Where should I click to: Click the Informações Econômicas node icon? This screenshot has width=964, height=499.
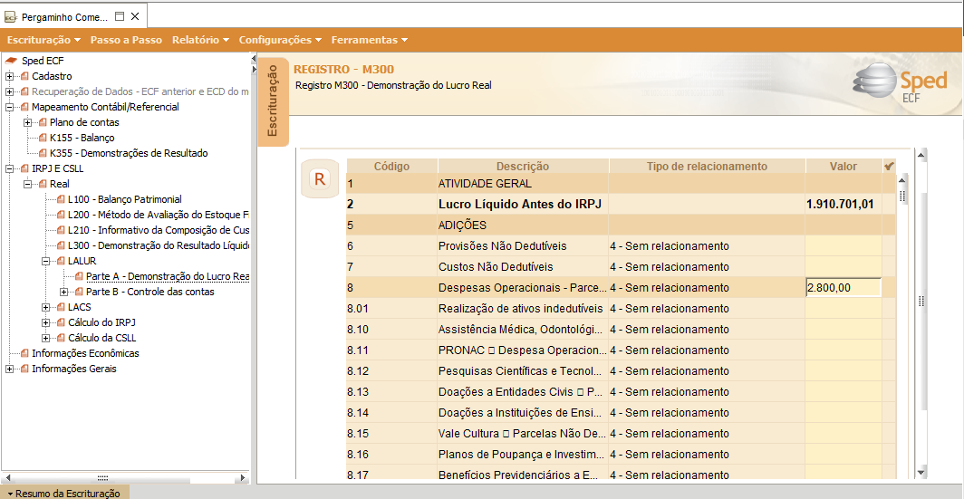tap(24, 353)
